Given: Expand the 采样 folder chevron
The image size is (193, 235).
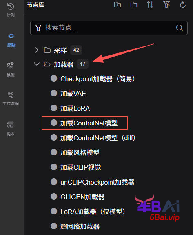Looking at the screenshot, I should coord(37,50).
